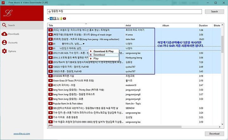Viewport: 228px width, 140px height.
Task: Sort results by Bitrate column header
Action: 217,25
